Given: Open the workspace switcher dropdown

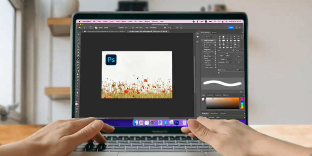Looking at the screenshot, I should (240, 28).
